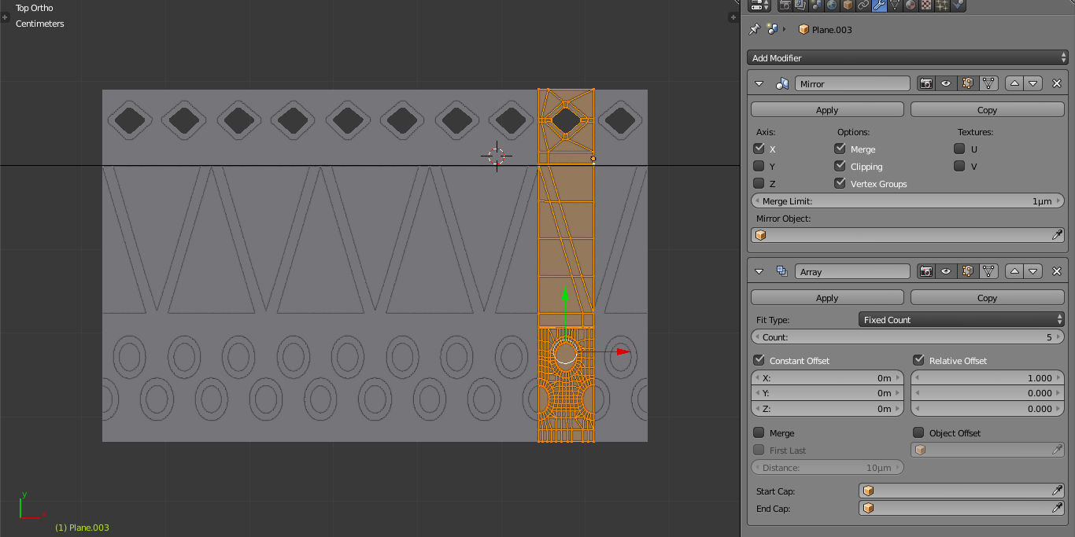Enable edit mode display on the Array modifier
Image resolution: width=1075 pixels, height=537 pixels.
tap(969, 270)
